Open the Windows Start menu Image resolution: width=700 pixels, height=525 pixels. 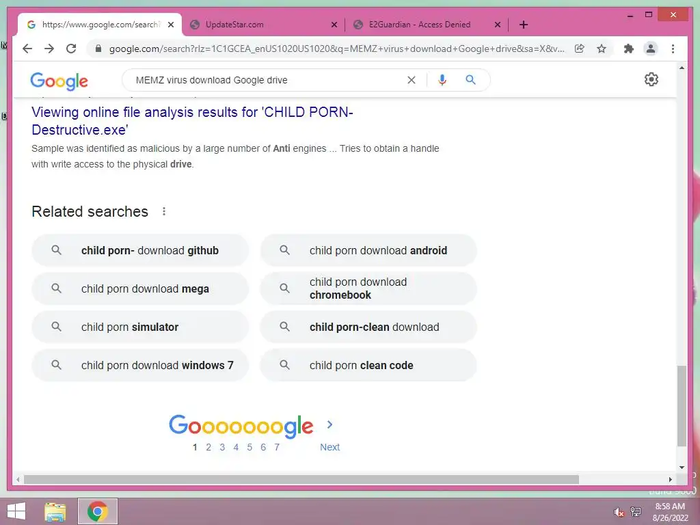click(x=16, y=511)
